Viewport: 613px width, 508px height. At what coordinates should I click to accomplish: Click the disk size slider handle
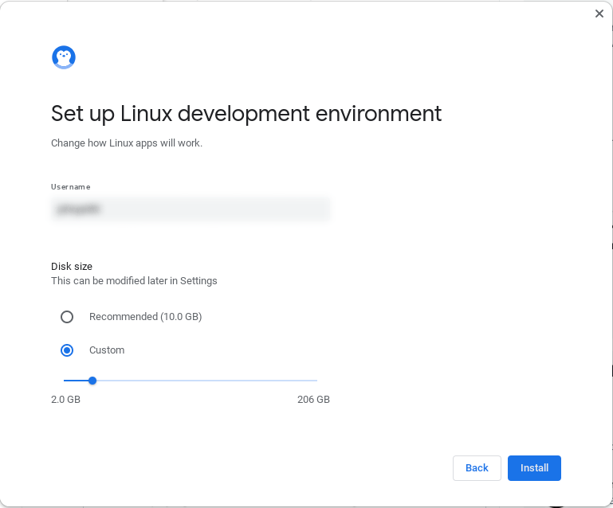click(92, 381)
